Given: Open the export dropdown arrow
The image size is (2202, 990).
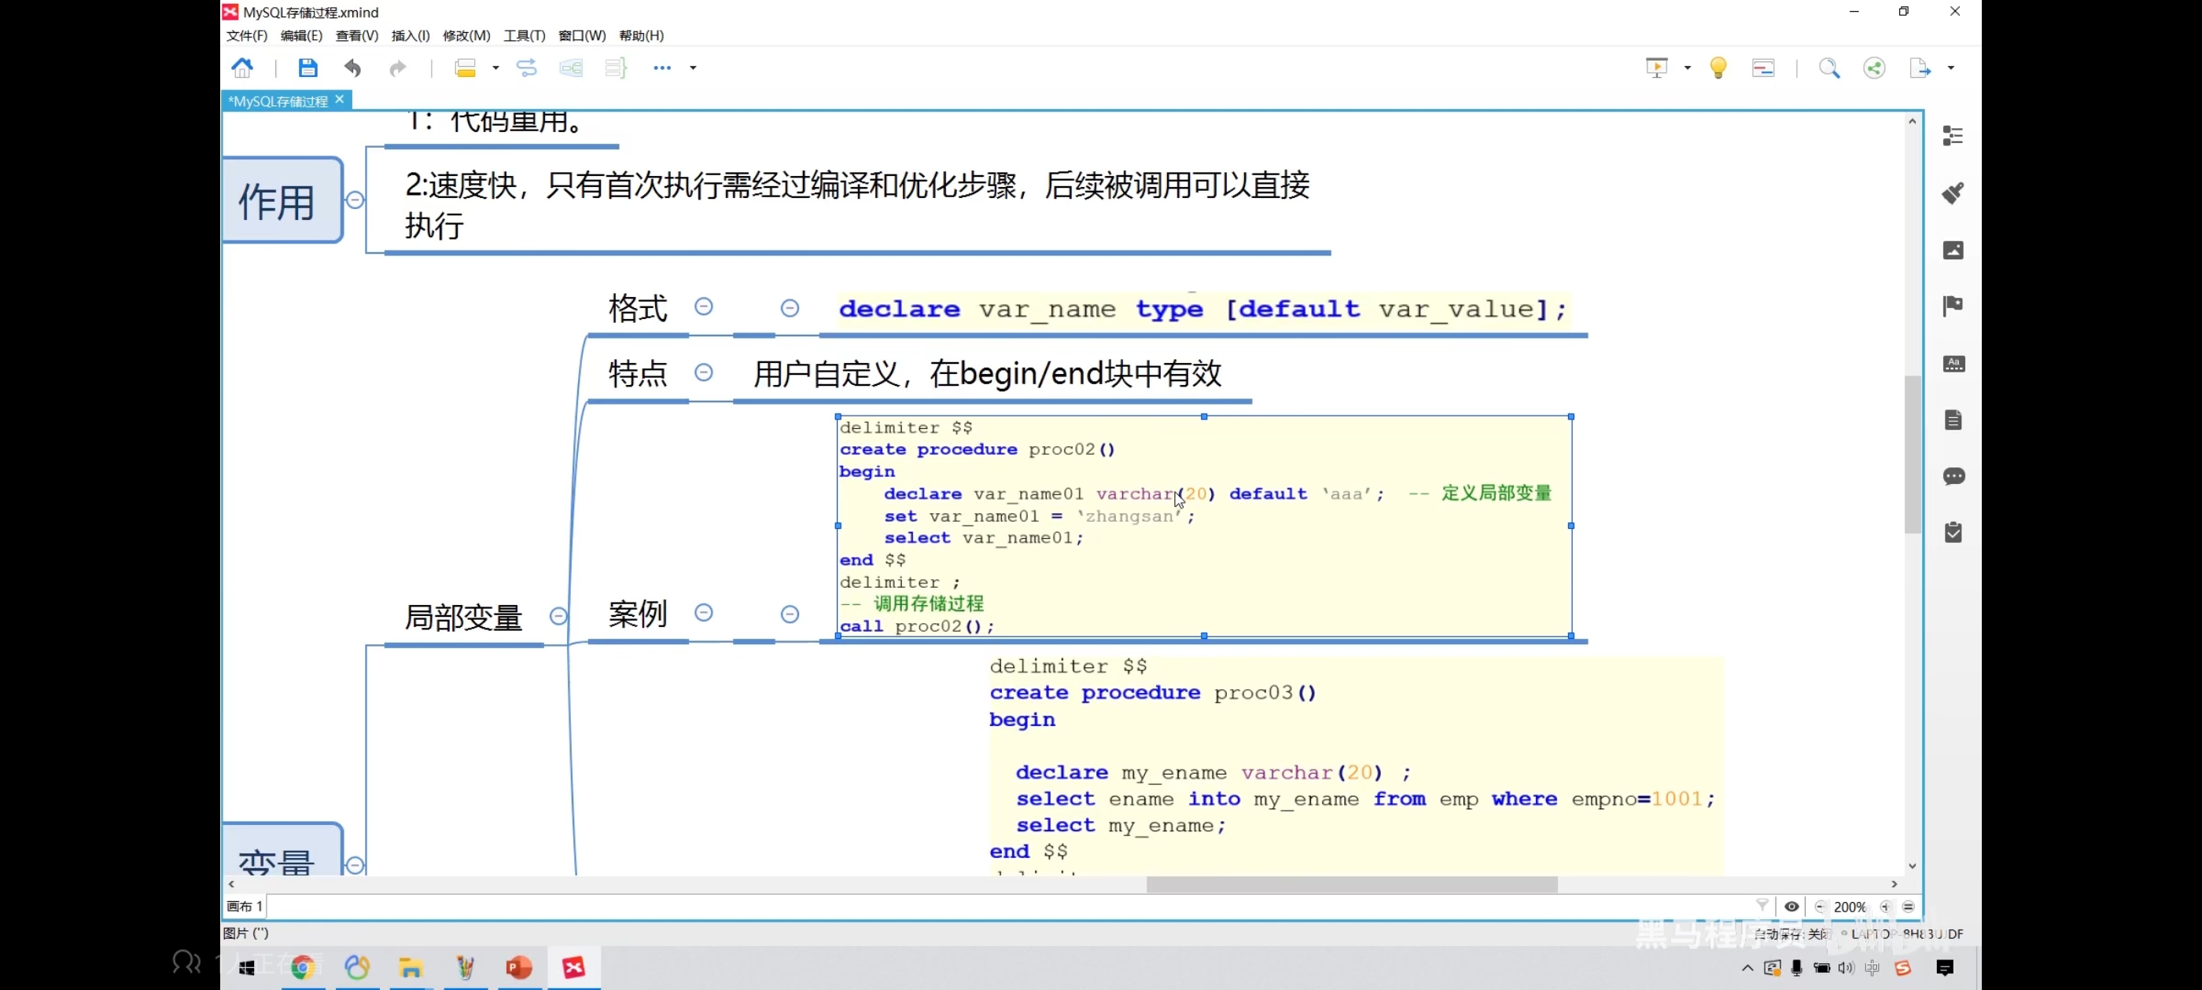Looking at the screenshot, I should click(1950, 68).
